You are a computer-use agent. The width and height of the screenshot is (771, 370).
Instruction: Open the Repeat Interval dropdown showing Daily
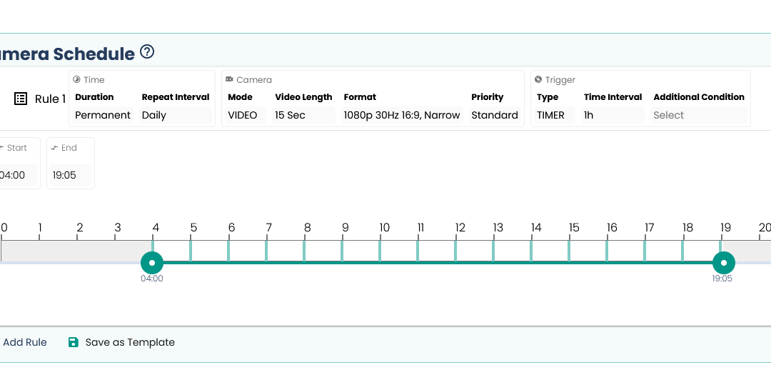pos(176,115)
